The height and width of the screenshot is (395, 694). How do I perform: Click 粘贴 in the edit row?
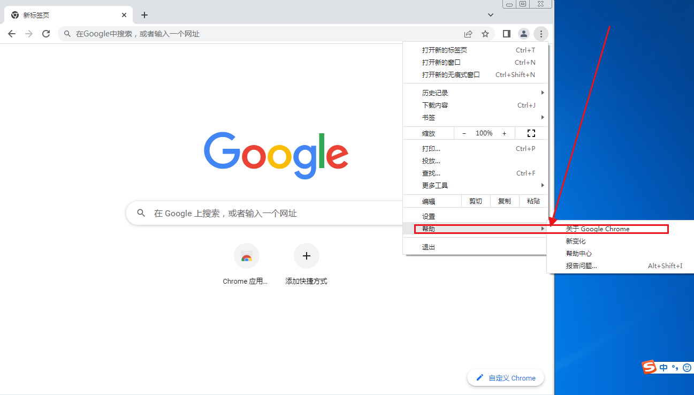pos(533,201)
